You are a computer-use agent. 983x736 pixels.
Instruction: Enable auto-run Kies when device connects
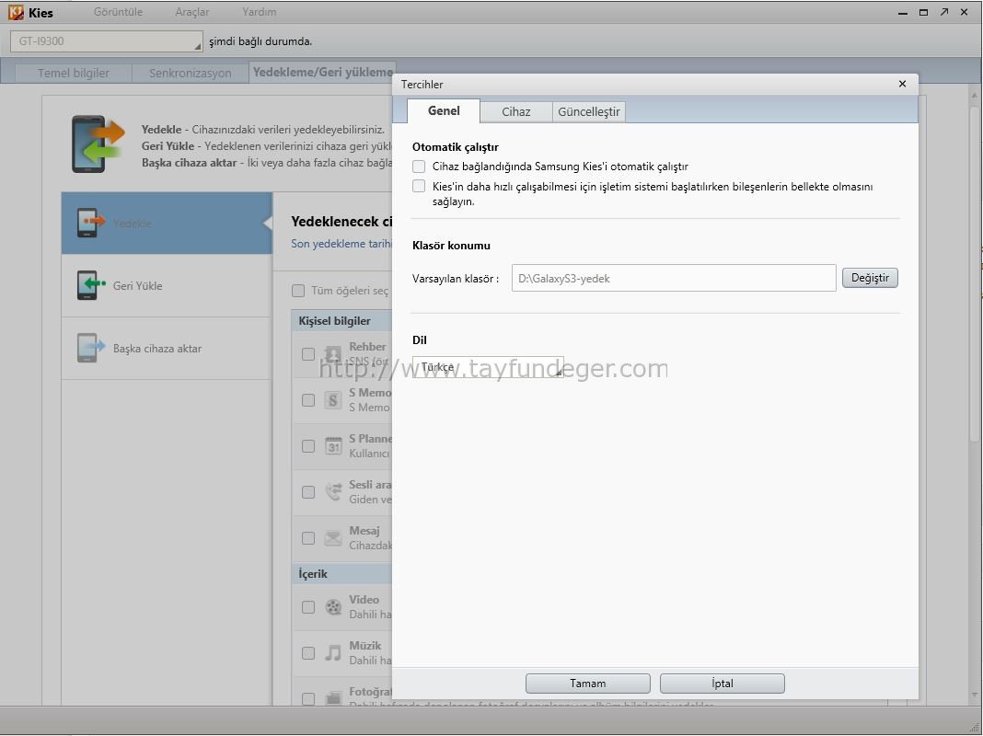[419, 166]
